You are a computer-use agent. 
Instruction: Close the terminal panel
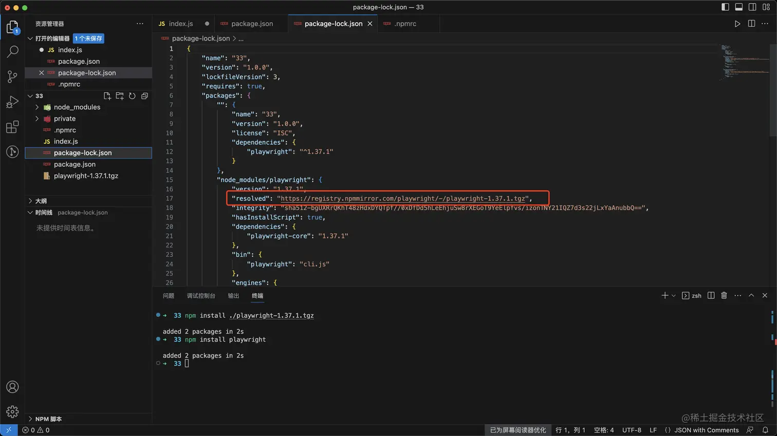tap(765, 295)
